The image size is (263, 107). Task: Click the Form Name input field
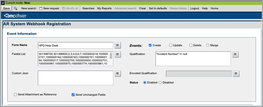tap(76, 45)
